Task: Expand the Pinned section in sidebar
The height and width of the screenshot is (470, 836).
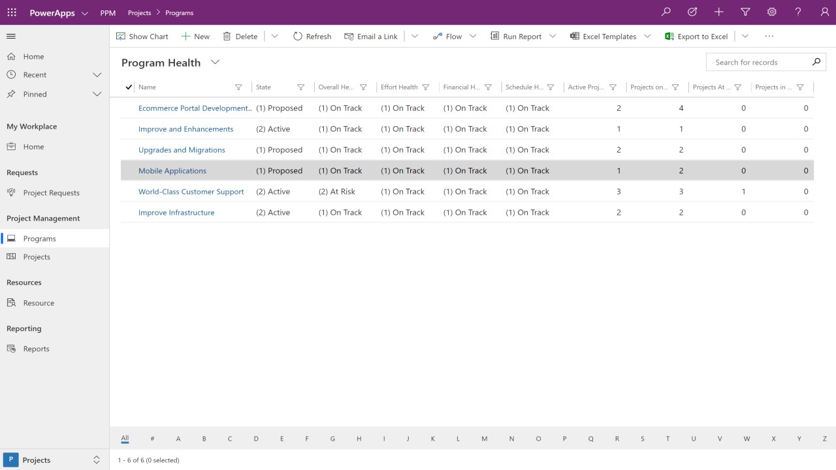Action: tap(97, 94)
